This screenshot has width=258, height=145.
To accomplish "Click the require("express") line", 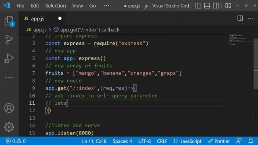I will pos(97,43).
